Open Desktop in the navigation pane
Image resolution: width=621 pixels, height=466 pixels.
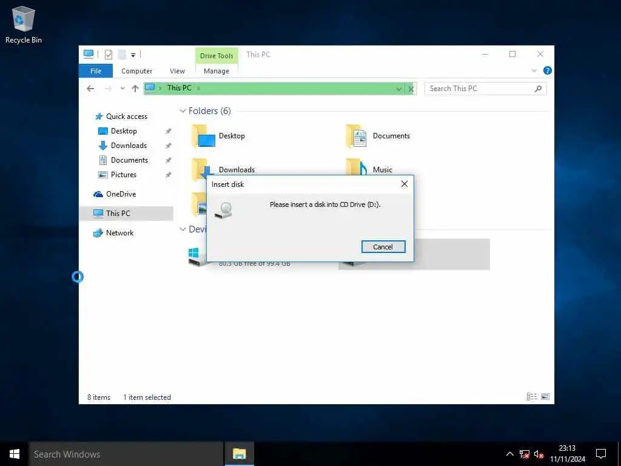[124, 131]
